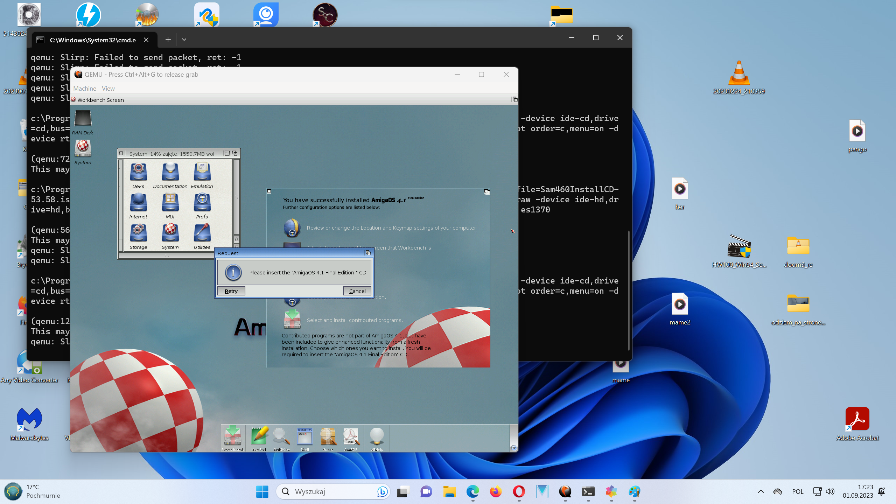Open the QEMU View menu
896x504 pixels.
[x=108, y=89]
